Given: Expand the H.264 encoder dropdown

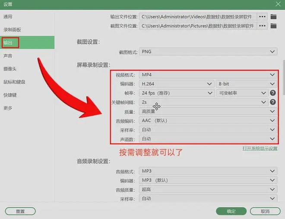Looking at the screenshot, I should pos(177,84).
